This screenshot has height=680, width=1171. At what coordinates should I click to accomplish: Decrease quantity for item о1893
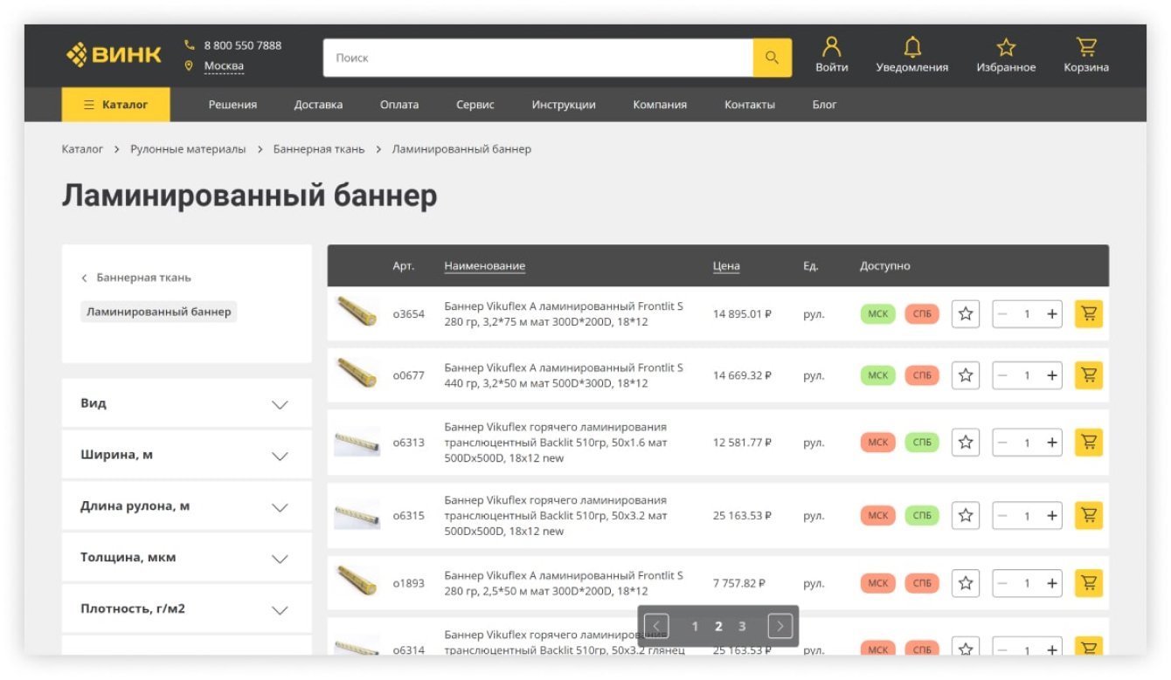pos(1002,584)
